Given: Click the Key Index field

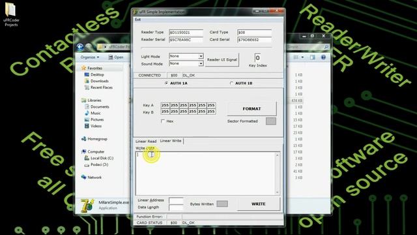Looking at the screenshot, I should tap(257, 58).
